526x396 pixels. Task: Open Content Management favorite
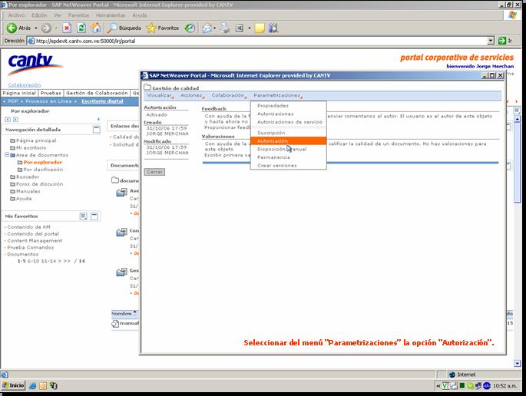(35, 241)
